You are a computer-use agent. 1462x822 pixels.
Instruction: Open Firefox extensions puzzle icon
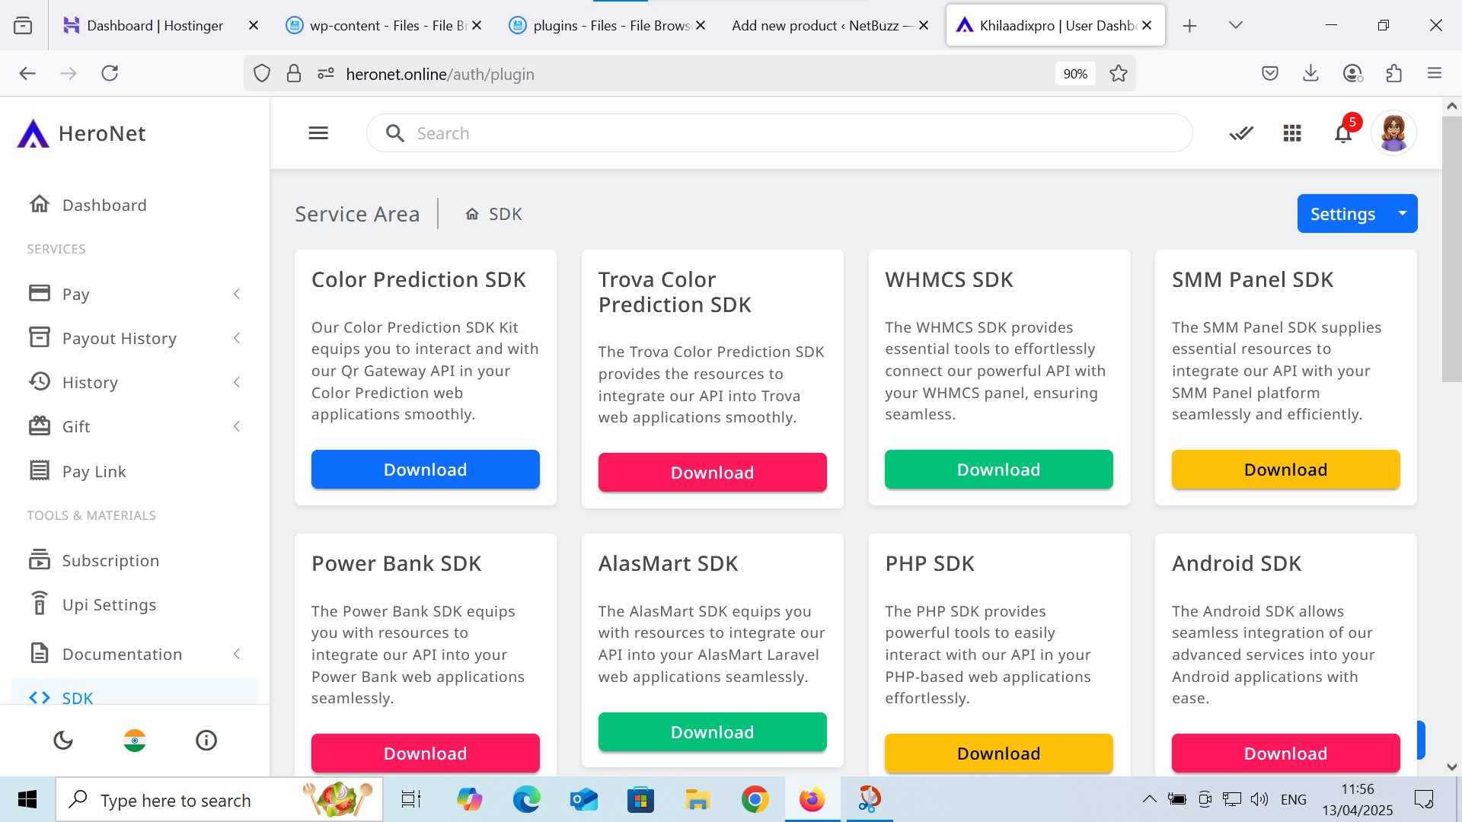coord(1393,74)
